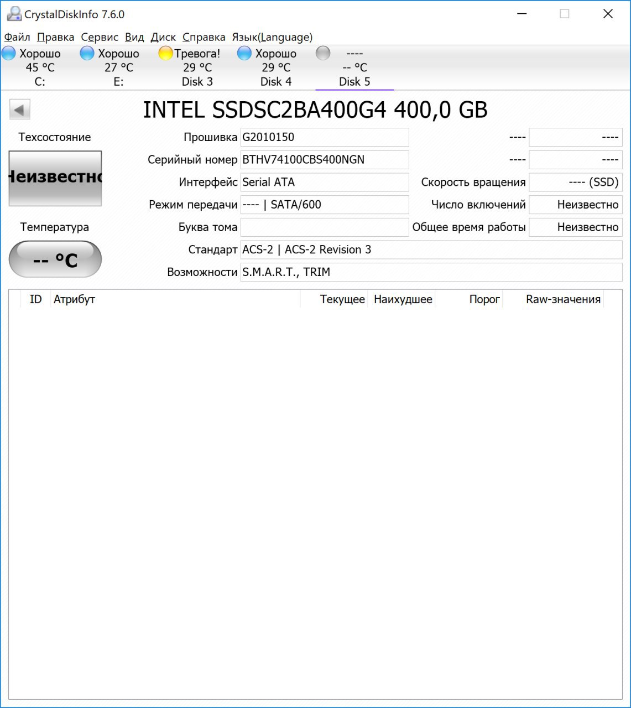
Task: Click the Число включений value field
Action: pos(576,205)
